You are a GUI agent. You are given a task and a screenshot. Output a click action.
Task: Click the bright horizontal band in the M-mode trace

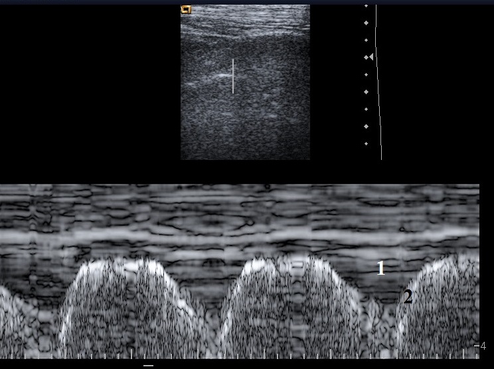point(239,234)
